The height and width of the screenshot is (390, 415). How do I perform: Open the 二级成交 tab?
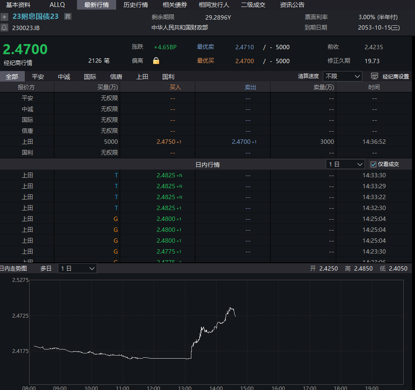(253, 5)
